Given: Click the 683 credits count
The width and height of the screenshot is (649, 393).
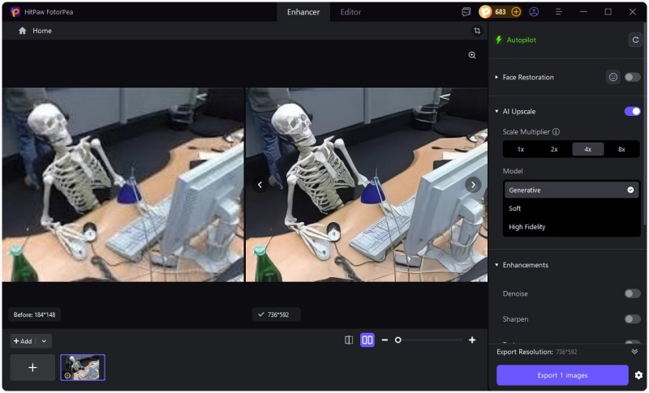Looking at the screenshot, I should tap(501, 12).
